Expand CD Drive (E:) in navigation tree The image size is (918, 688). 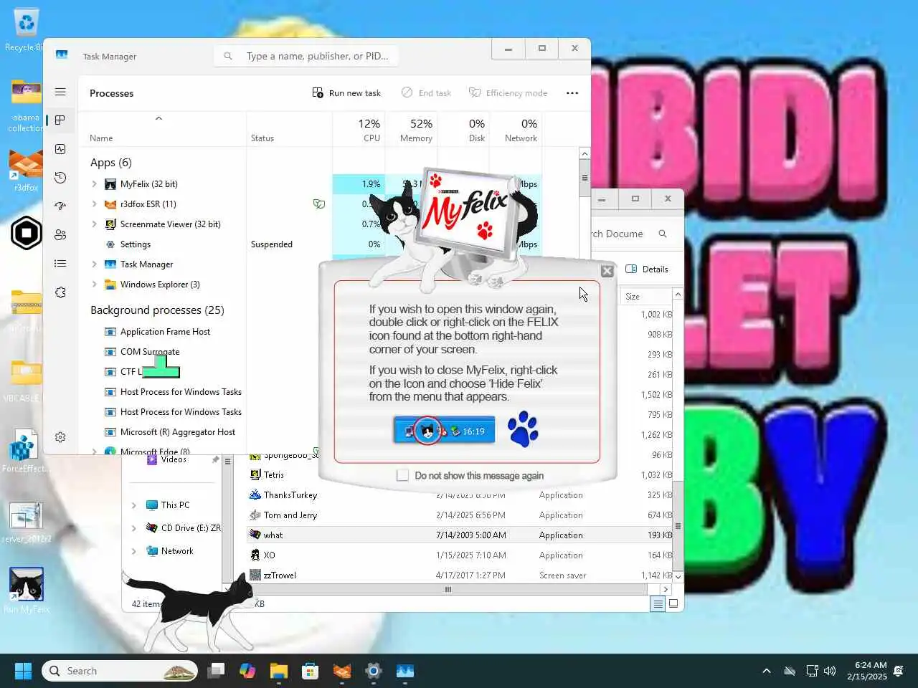coord(133,528)
